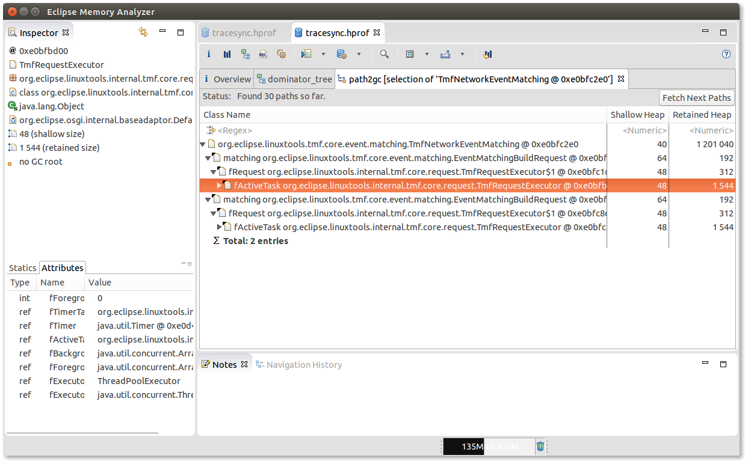745x461 pixels.
Task: Collapse the TmfNetworkEventMatching root row
Action: (203, 144)
